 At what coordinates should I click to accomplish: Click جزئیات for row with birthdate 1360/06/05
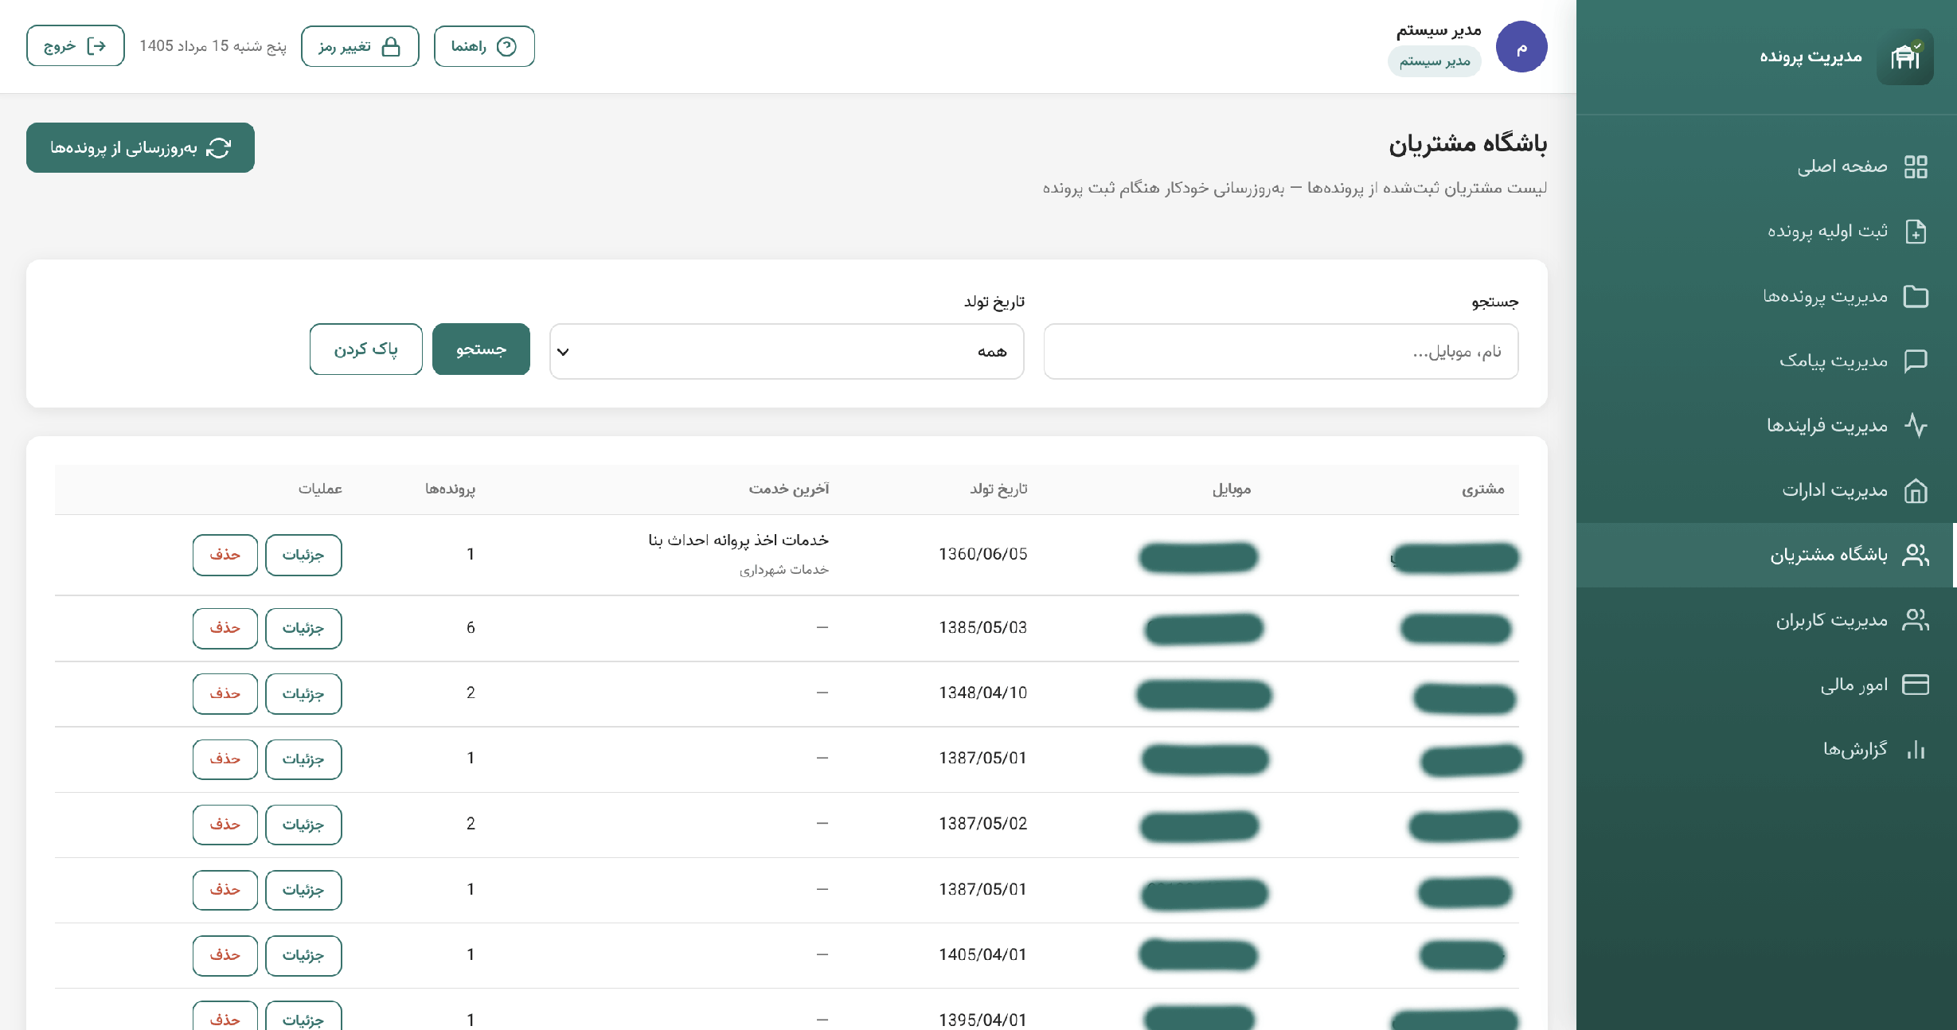[303, 555]
